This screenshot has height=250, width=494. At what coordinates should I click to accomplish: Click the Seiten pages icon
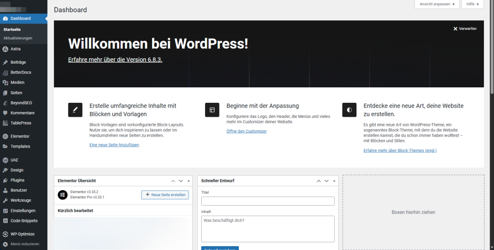coord(5,93)
